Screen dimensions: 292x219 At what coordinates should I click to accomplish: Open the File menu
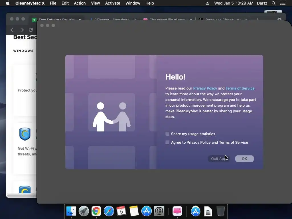pos(53,3)
